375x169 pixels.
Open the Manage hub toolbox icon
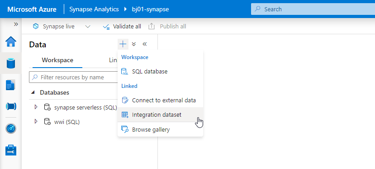point(11,150)
